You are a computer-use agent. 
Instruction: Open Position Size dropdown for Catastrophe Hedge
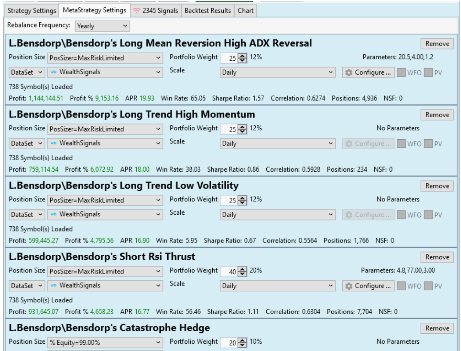click(105, 342)
